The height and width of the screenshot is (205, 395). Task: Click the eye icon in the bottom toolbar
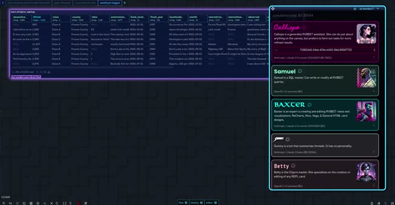11,203
